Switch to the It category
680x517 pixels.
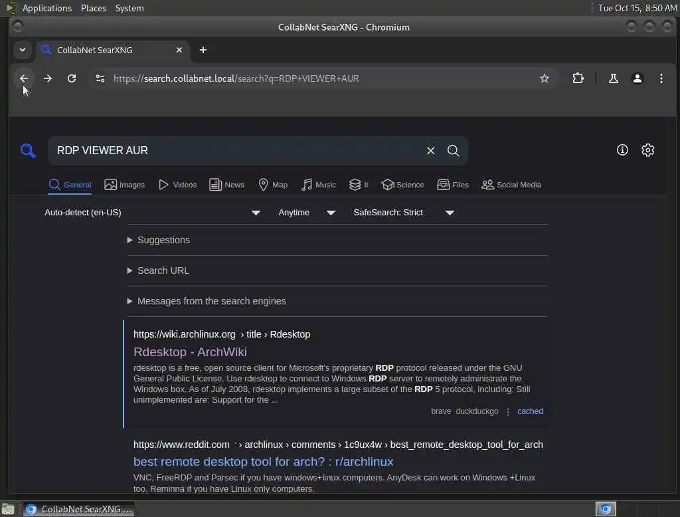pos(359,185)
